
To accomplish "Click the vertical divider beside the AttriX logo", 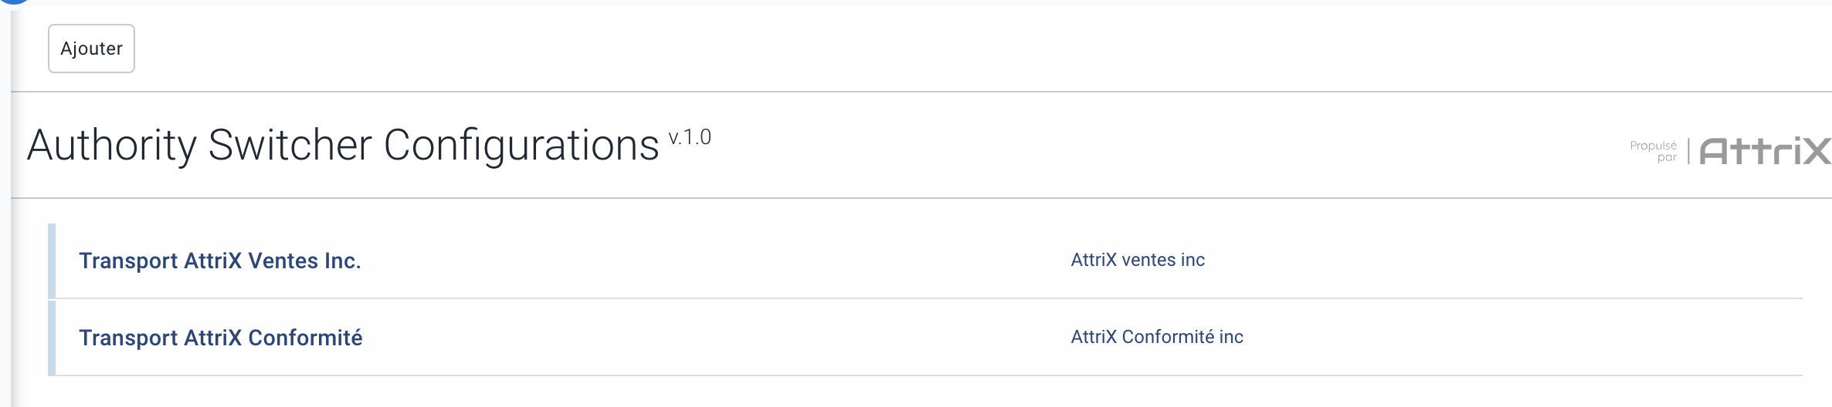I will [x=1688, y=151].
